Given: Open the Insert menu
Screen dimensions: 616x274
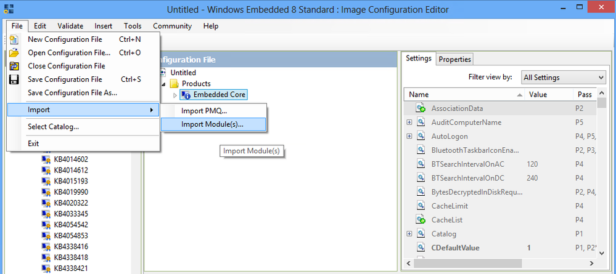Looking at the screenshot, I should pyautogui.click(x=104, y=26).
